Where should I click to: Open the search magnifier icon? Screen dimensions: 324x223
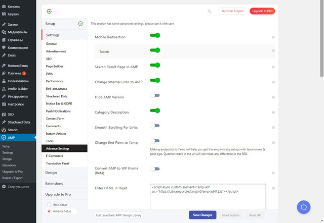pyautogui.click(x=209, y=11)
